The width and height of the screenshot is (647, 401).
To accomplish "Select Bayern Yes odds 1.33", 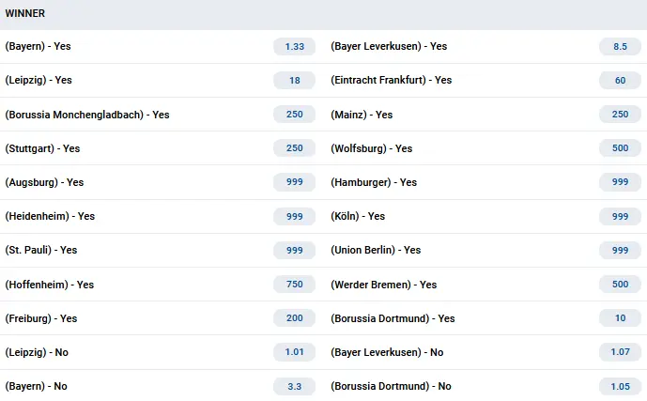I will 294,47.
